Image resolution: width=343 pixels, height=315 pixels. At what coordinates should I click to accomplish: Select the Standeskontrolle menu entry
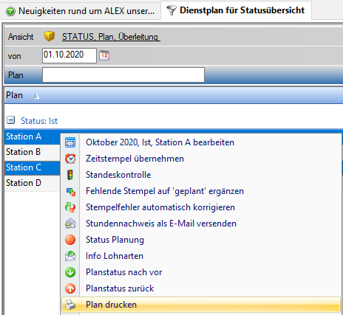click(201, 175)
